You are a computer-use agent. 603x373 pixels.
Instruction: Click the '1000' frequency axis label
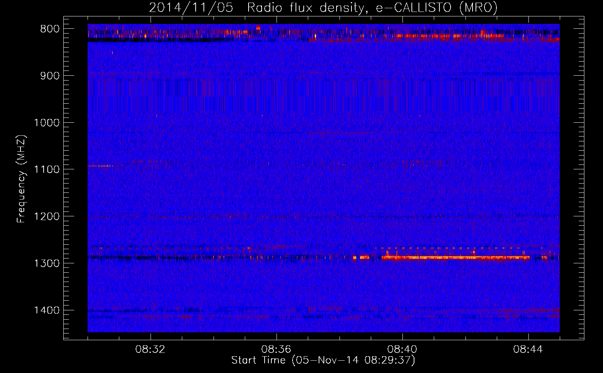47,123
